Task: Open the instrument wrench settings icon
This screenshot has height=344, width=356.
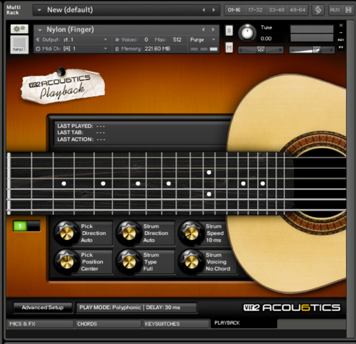Action: pos(20,29)
